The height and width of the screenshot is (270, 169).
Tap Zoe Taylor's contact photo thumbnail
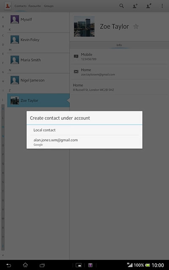tap(15, 100)
